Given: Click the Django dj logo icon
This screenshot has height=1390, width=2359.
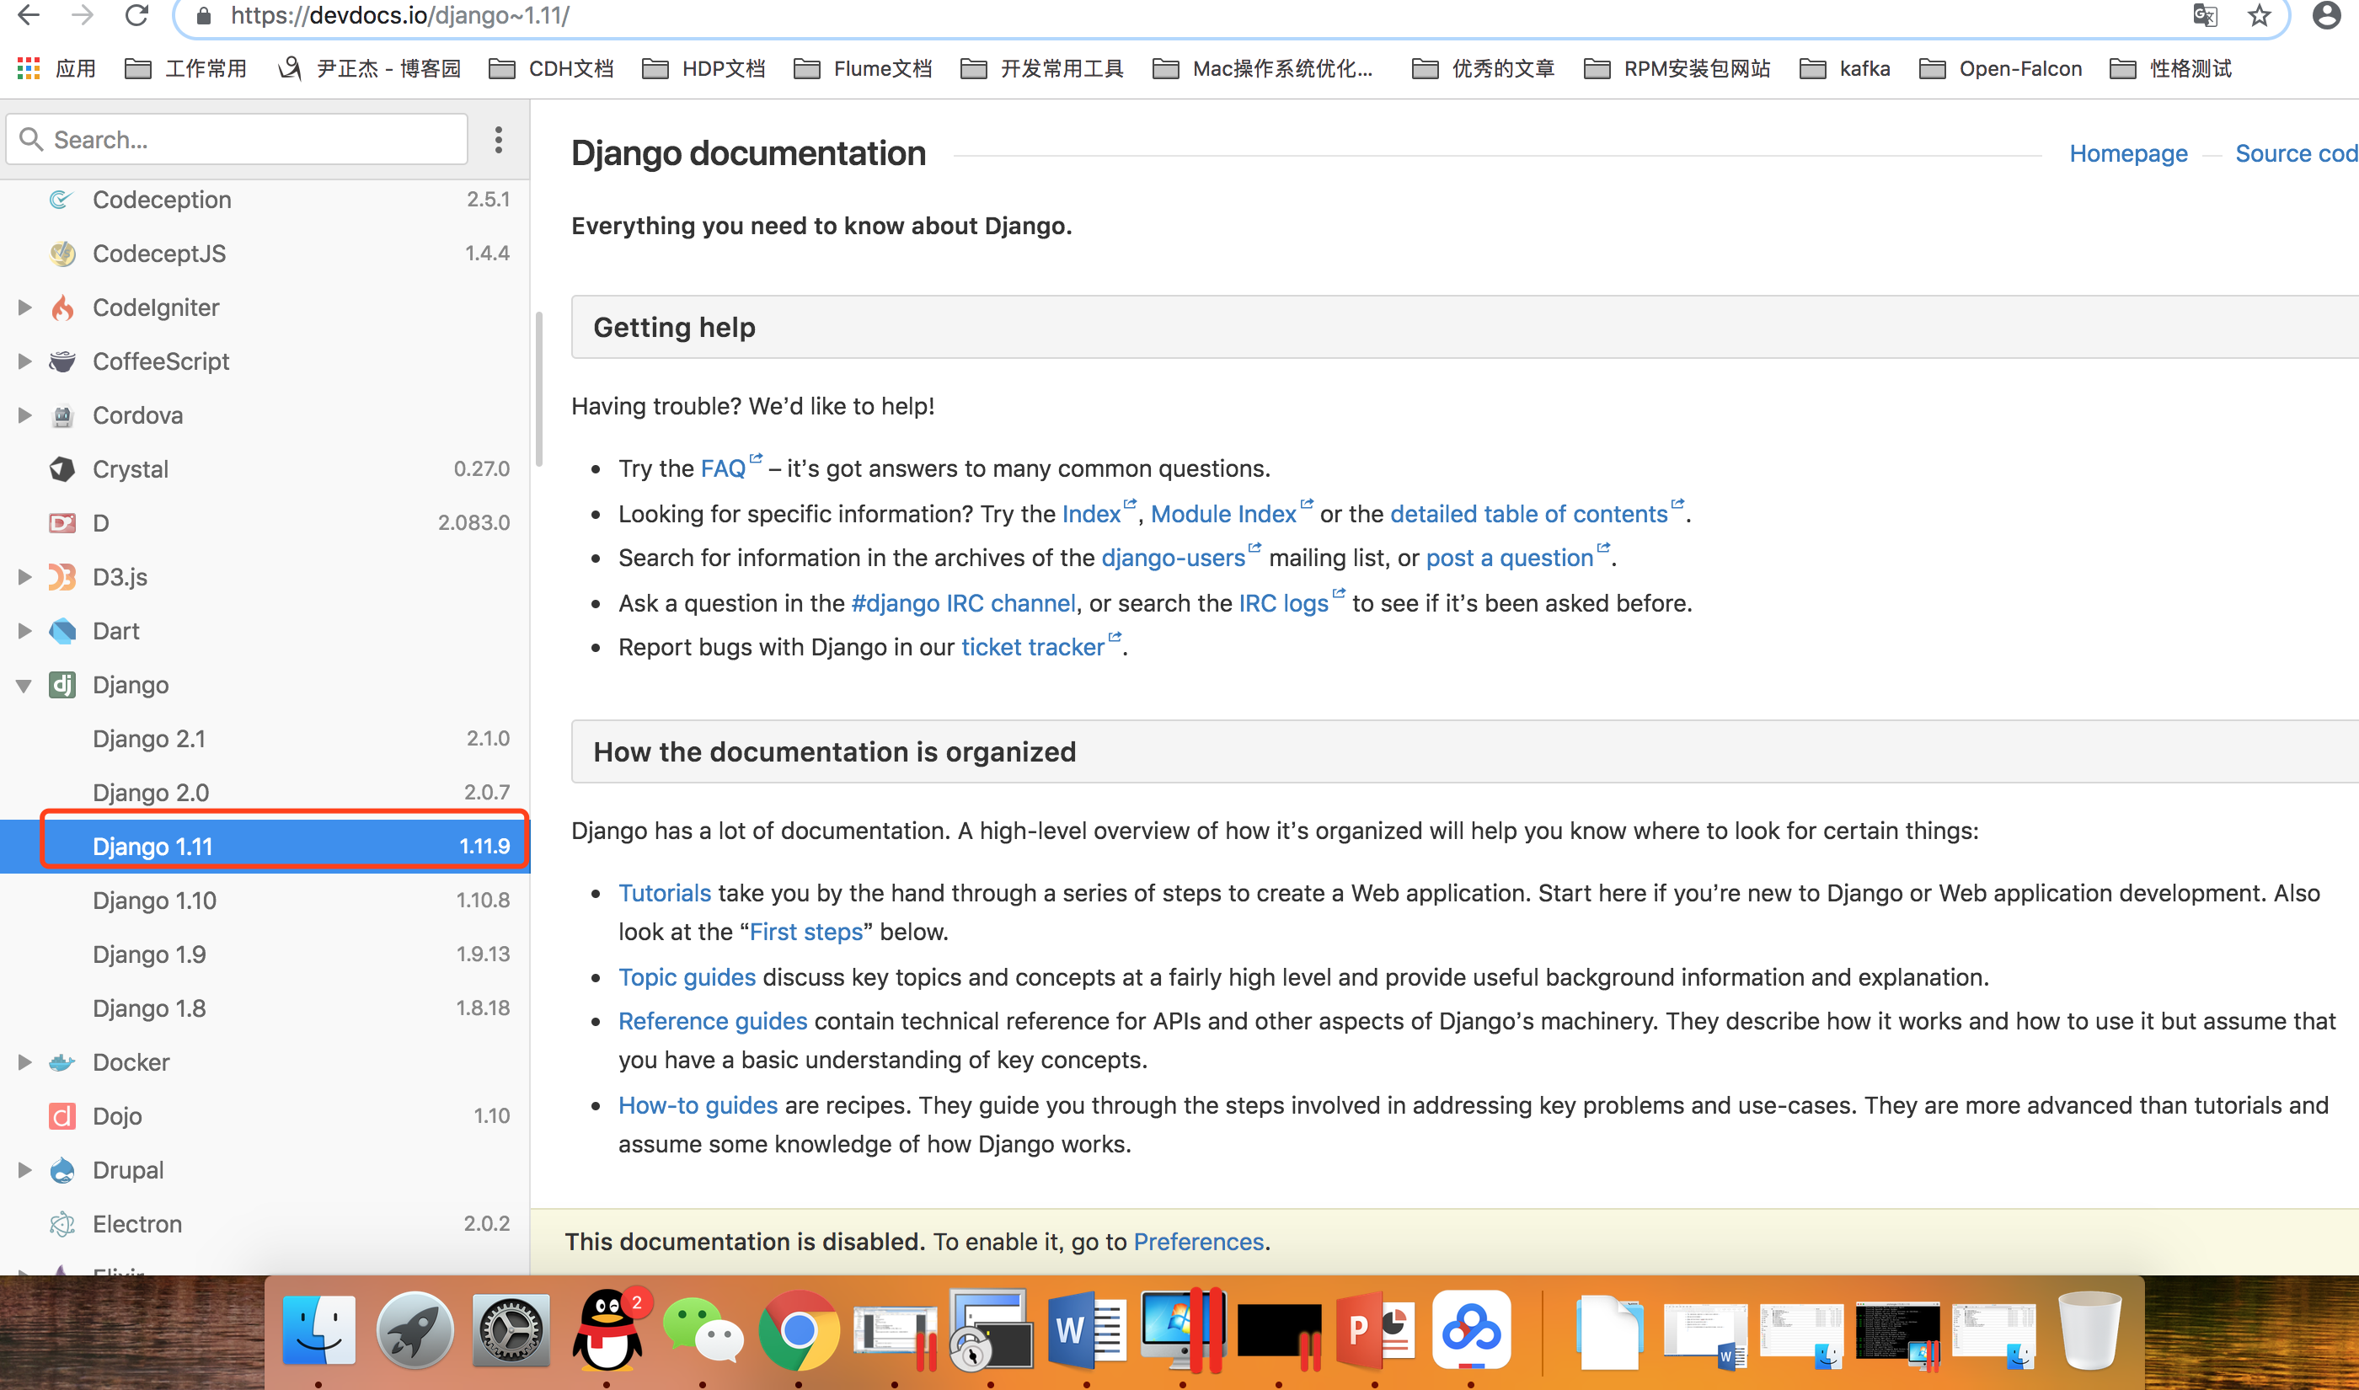Looking at the screenshot, I should coord(62,685).
